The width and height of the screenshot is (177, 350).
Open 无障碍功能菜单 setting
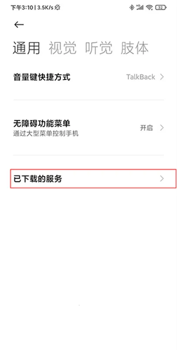click(88, 128)
